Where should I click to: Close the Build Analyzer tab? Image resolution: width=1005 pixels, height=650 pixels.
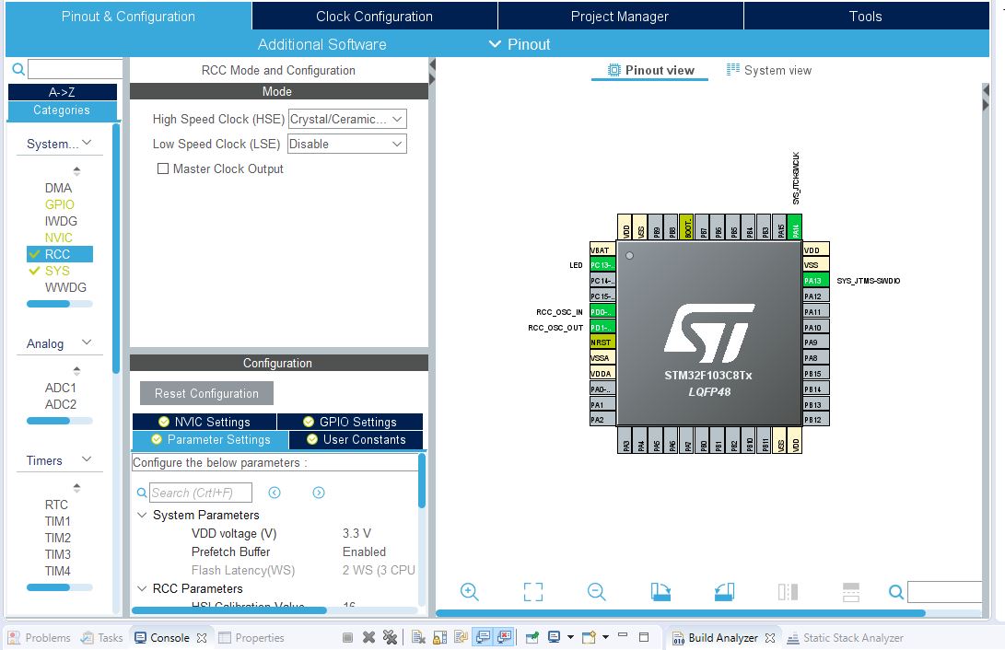pyautogui.click(x=770, y=638)
